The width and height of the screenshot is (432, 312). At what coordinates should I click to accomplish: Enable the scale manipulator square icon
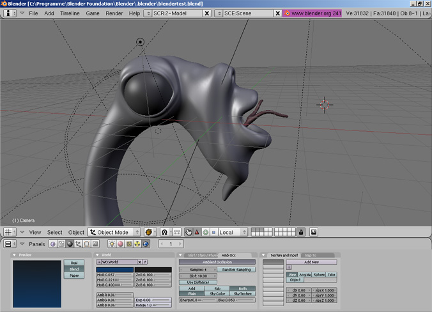(x=213, y=232)
